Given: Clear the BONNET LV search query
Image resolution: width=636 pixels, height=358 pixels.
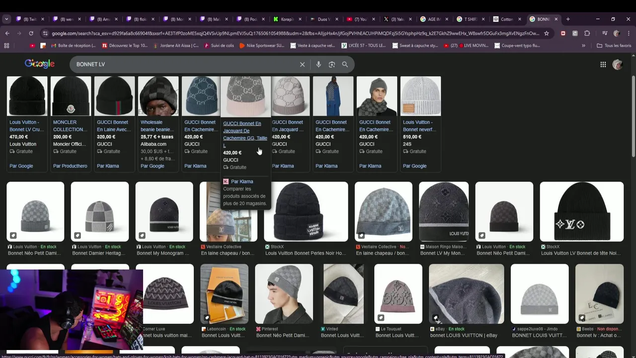Looking at the screenshot, I should [x=302, y=64].
